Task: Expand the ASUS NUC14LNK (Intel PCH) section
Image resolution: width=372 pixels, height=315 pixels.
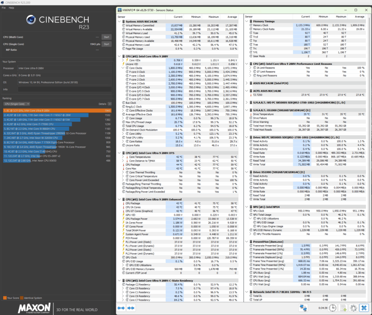Action: 247,83
